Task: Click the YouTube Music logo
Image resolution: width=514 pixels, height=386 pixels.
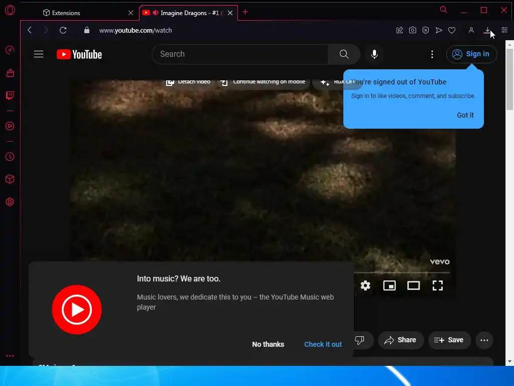Action: (x=77, y=310)
